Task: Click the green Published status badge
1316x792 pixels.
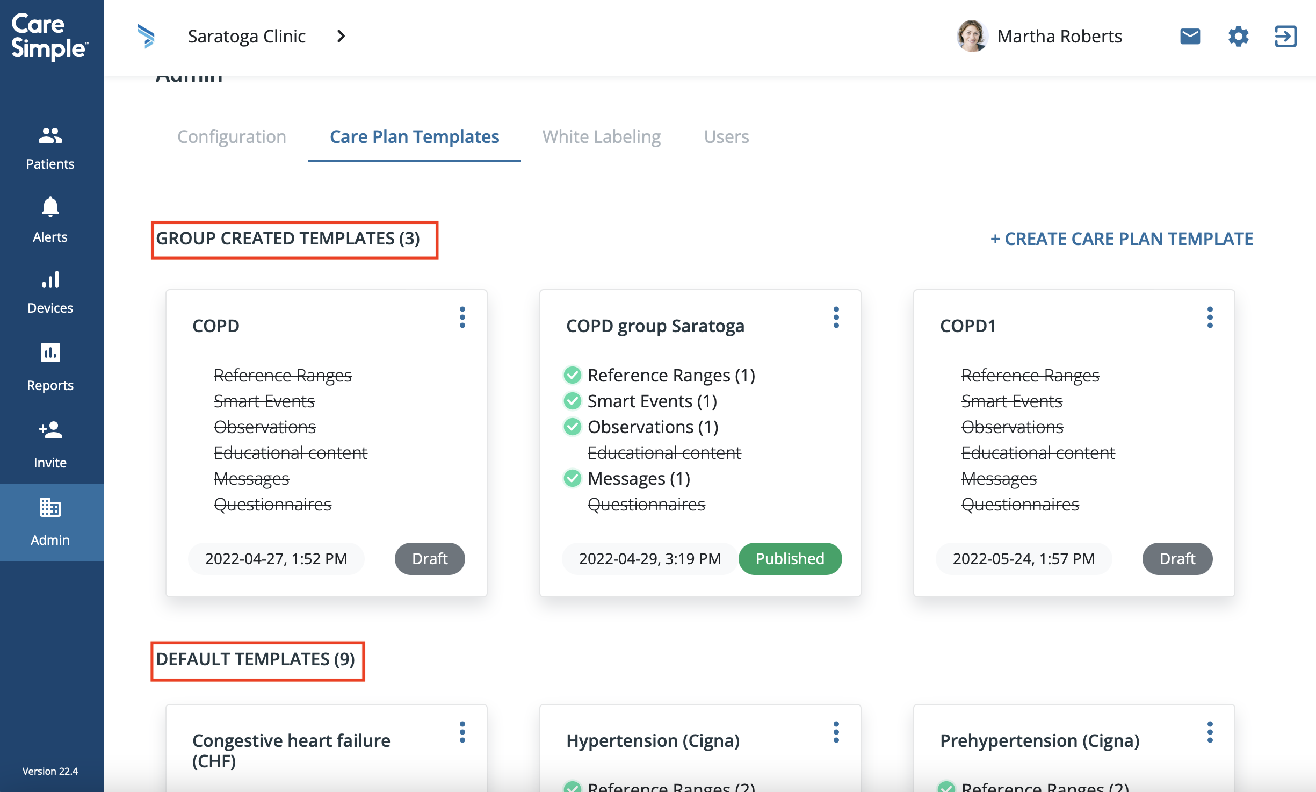Action: click(790, 559)
